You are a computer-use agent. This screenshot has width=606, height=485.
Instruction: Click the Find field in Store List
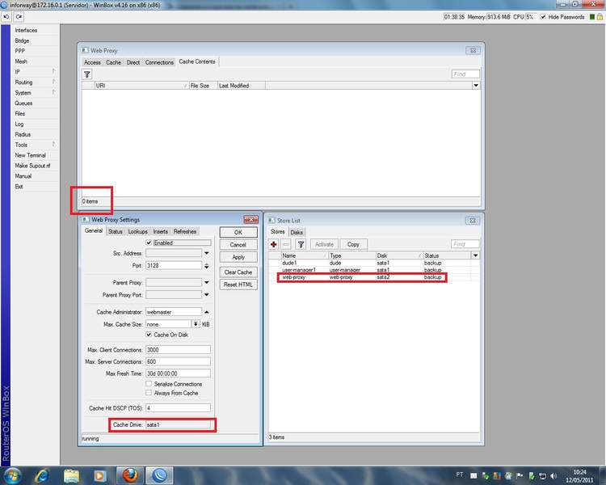pyautogui.click(x=465, y=244)
